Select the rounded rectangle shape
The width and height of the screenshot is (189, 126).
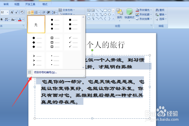pos(89,15)
